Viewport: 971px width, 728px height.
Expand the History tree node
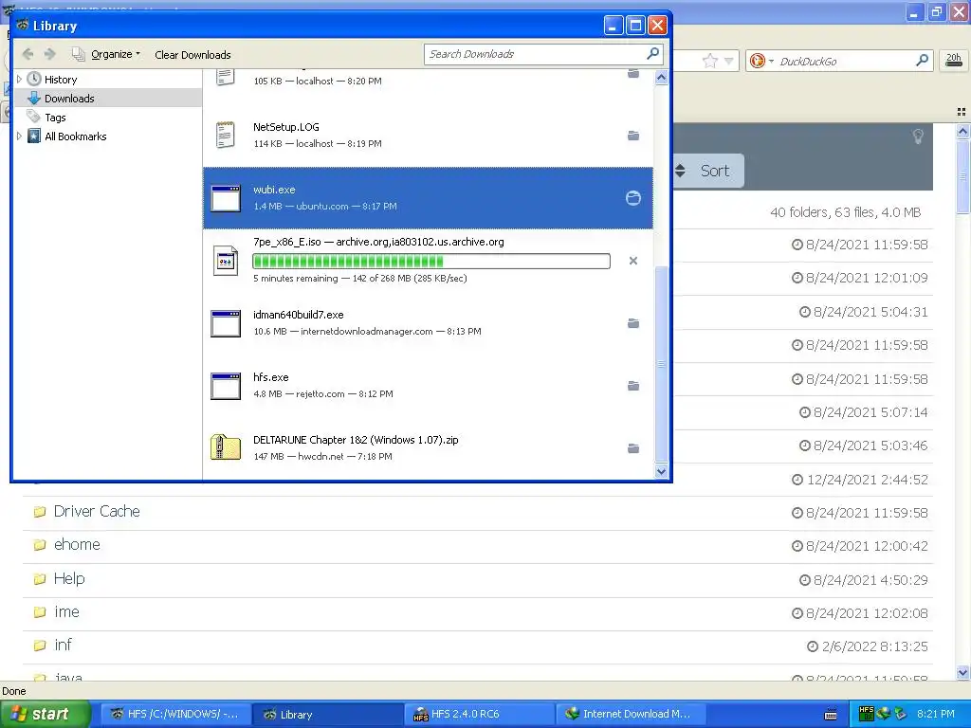click(x=19, y=80)
